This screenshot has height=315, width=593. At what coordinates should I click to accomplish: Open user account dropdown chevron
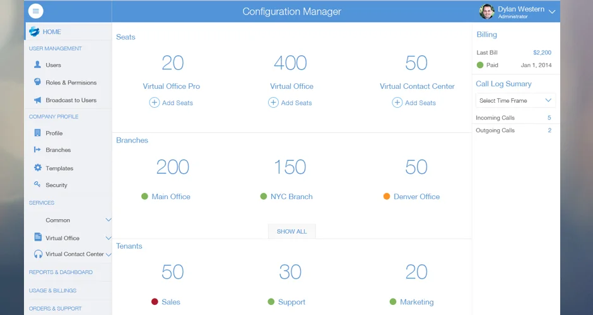(552, 12)
